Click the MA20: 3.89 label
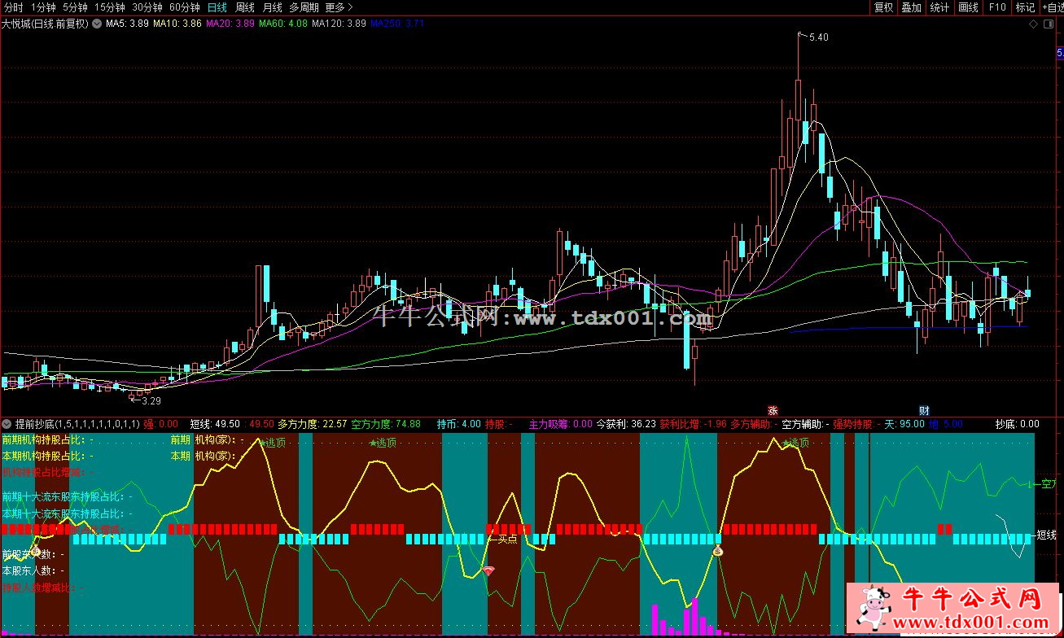 click(230, 24)
